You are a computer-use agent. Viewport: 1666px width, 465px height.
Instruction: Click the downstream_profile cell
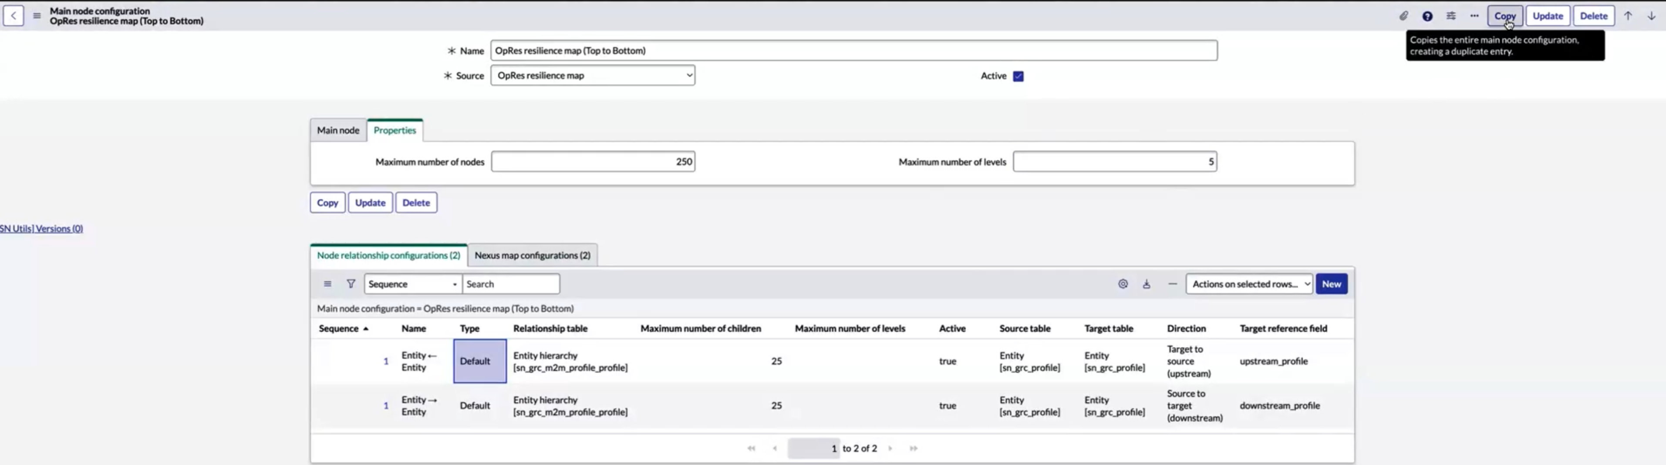tap(1280, 405)
